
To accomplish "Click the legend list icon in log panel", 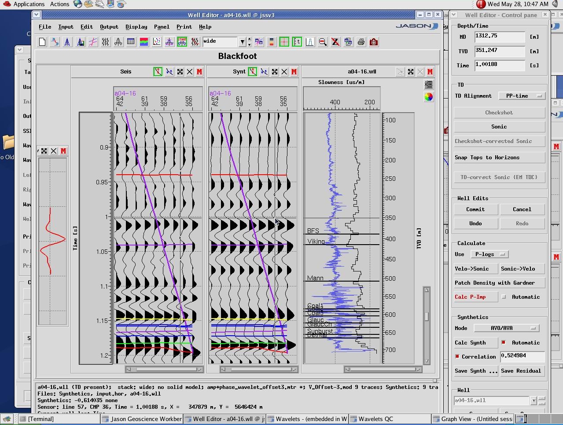I will pyautogui.click(x=429, y=84).
